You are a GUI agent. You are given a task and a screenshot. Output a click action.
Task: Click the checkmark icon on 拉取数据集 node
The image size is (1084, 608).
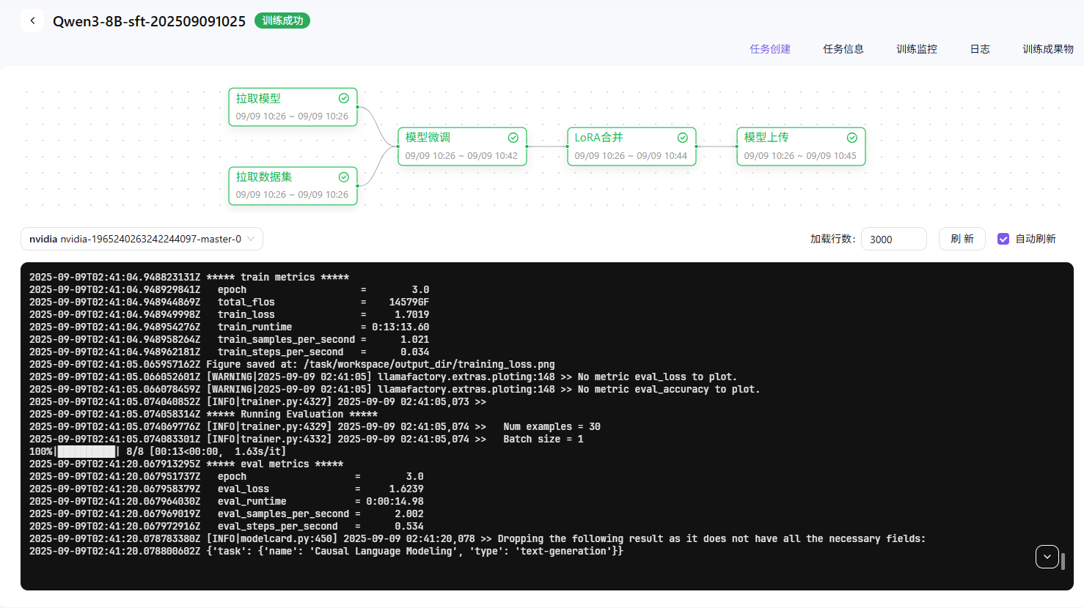click(343, 177)
